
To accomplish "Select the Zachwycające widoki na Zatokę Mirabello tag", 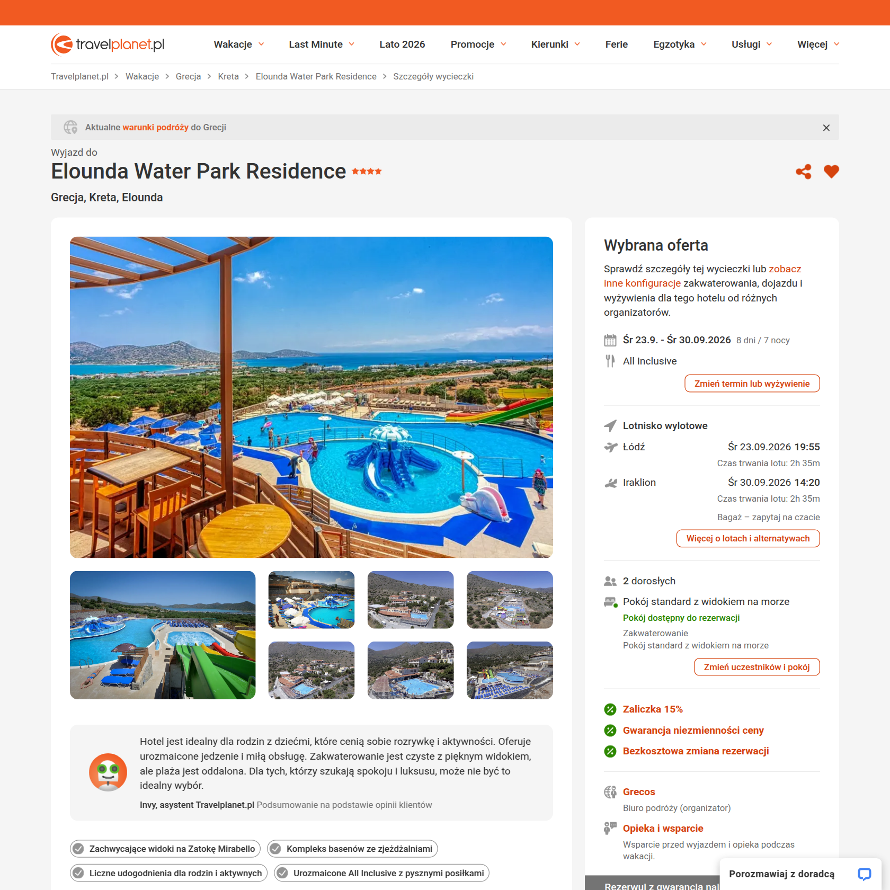I will point(165,849).
